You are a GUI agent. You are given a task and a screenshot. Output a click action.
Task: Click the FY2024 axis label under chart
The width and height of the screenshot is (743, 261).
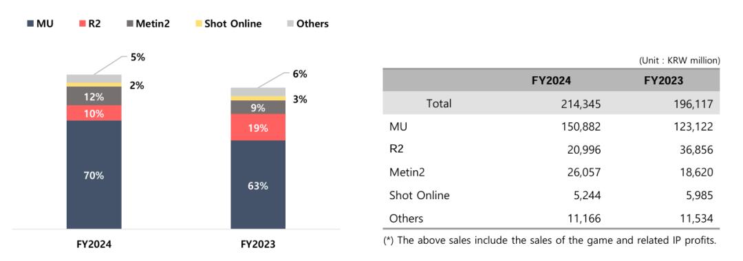tap(94, 245)
